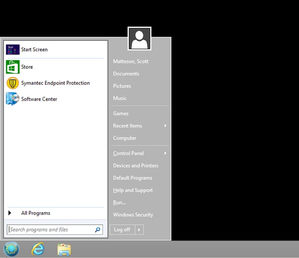Click the Store program label
This screenshot has width=299, height=258.
(27, 67)
